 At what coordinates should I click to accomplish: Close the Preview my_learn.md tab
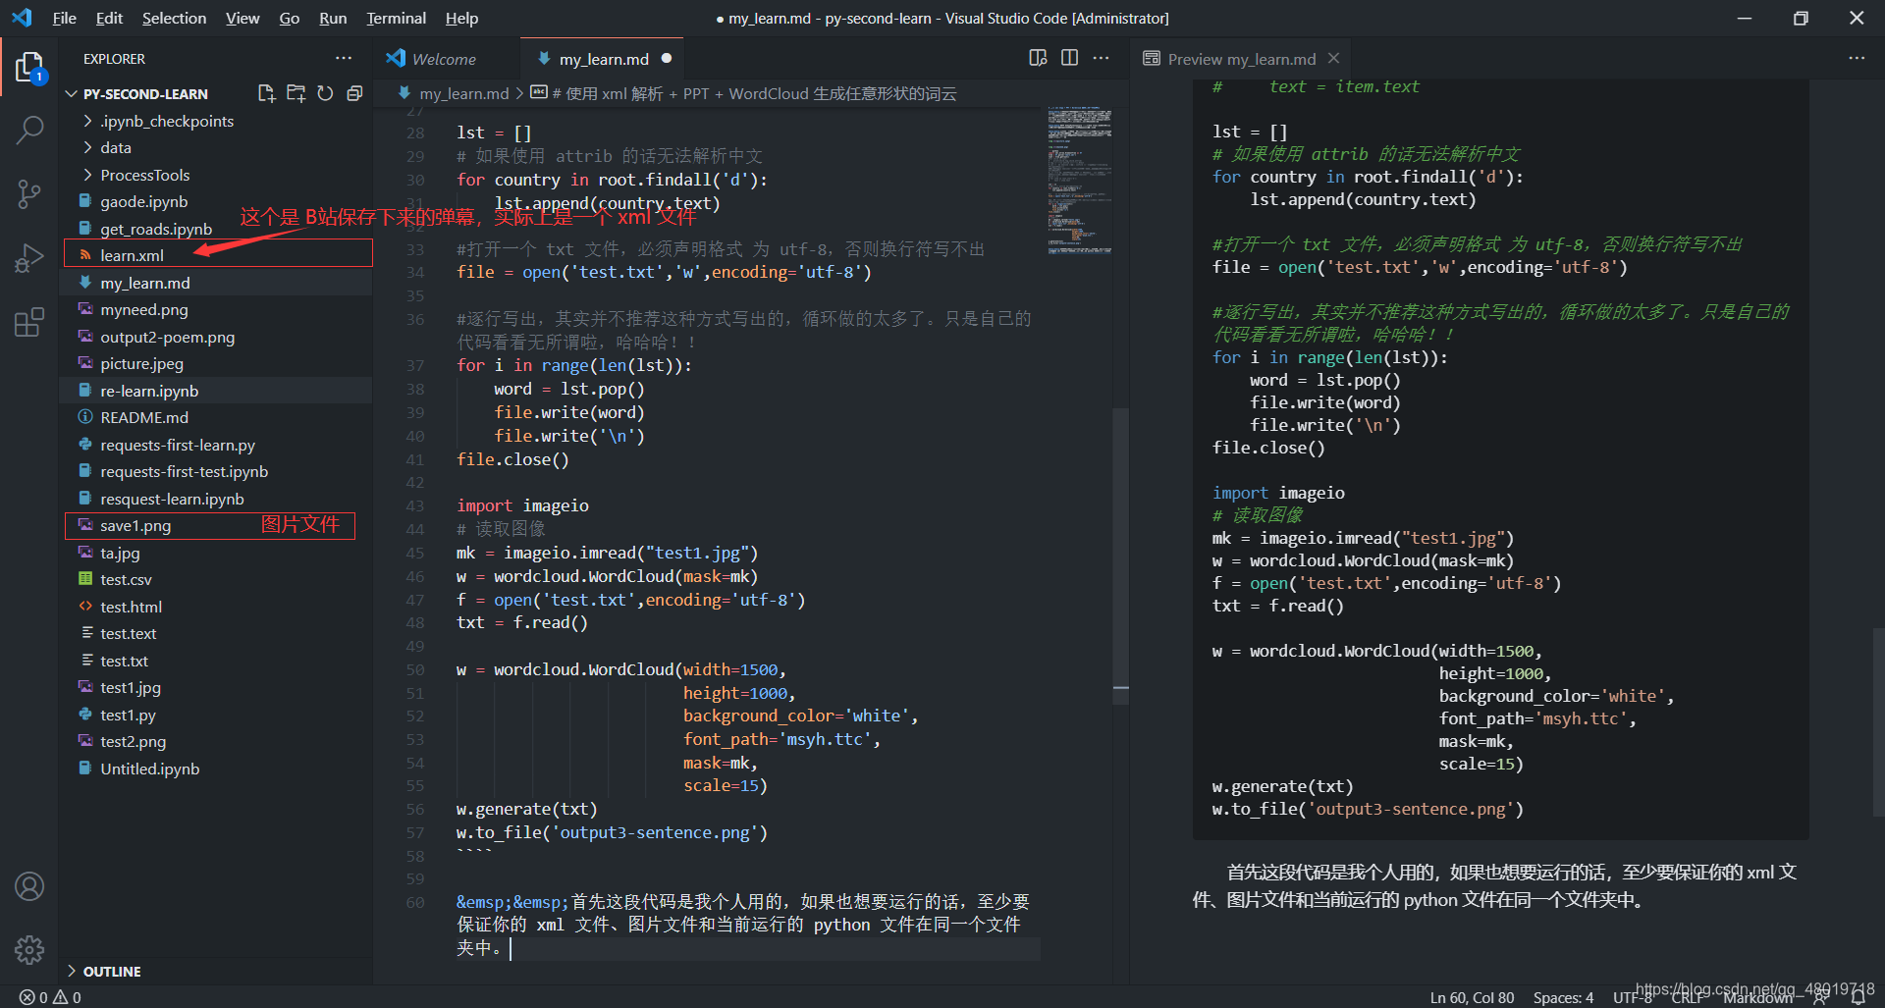1333,58
